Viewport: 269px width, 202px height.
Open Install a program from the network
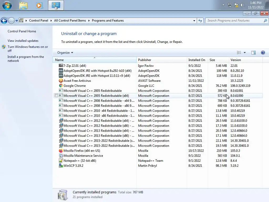[x=26, y=59]
